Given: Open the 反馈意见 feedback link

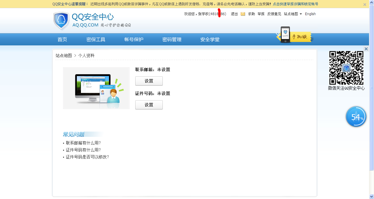Looking at the screenshot, I should (274, 14).
